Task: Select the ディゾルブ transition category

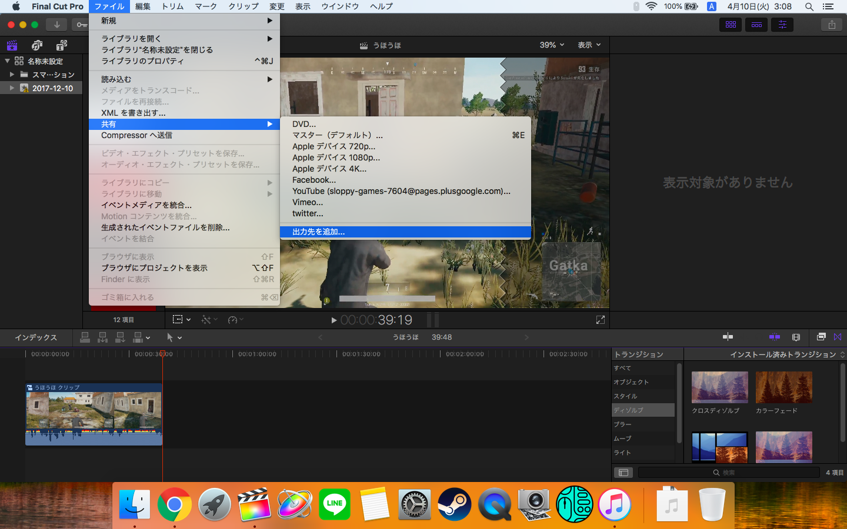Action: tap(643, 410)
